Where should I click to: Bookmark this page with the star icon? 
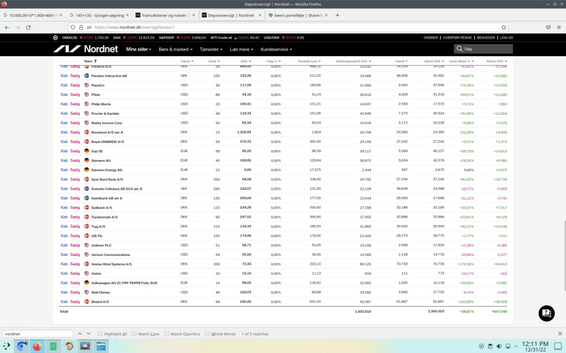(504, 27)
